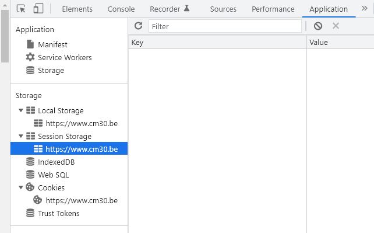Toggle the device toolbar icon
Viewport: 374px width, 233px height.
pos(38,9)
